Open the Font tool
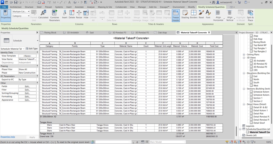The width and height of the screenshot is (273, 144). click(208, 14)
